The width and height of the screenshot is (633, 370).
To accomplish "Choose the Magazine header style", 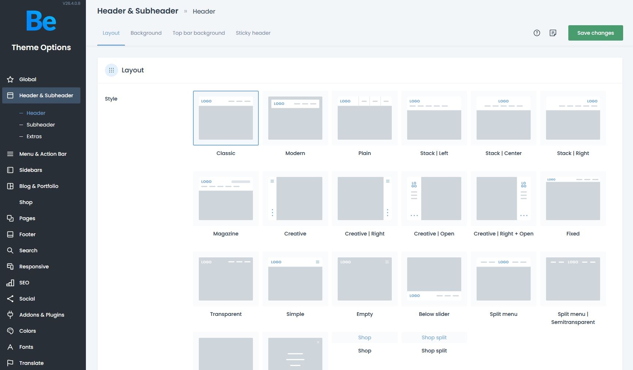I will (226, 199).
